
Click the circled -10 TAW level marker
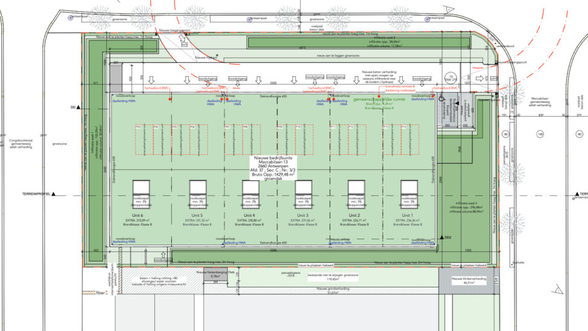pos(450,77)
